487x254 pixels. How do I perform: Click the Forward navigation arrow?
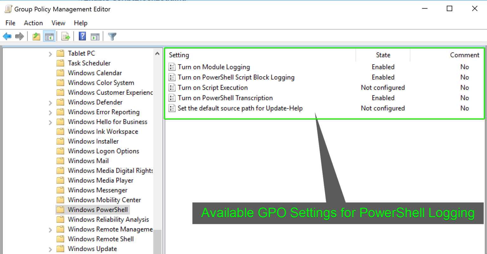(x=19, y=36)
